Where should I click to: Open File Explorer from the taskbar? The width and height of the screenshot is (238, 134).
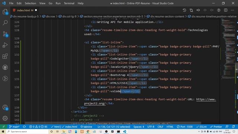click(x=64, y=131)
